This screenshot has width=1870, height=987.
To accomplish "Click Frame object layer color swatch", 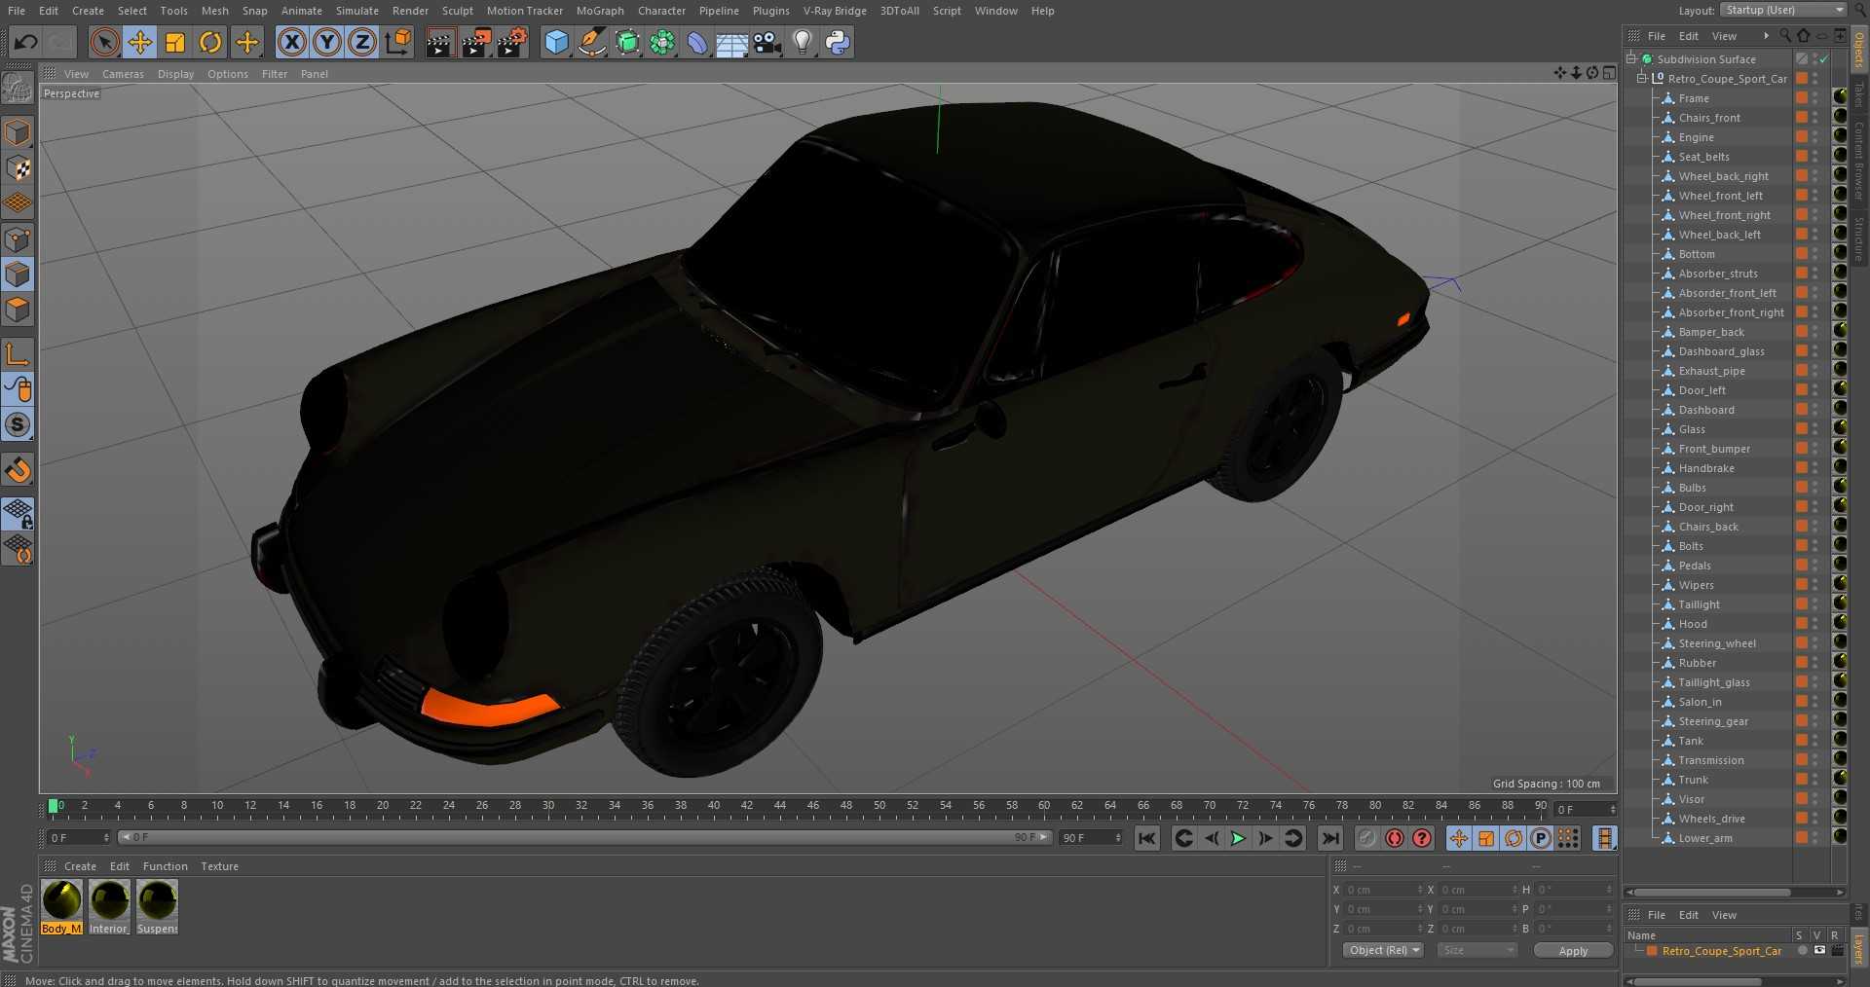I will pyautogui.click(x=1802, y=98).
